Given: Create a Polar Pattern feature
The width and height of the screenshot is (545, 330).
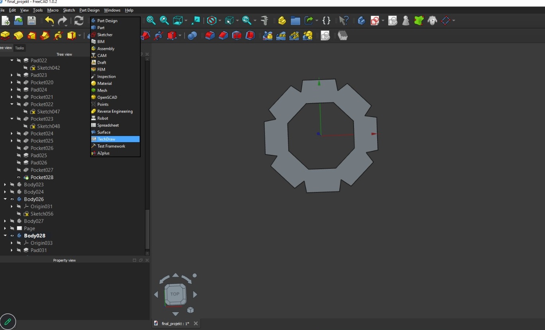Looking at the screenshot, I should (294, 36).
